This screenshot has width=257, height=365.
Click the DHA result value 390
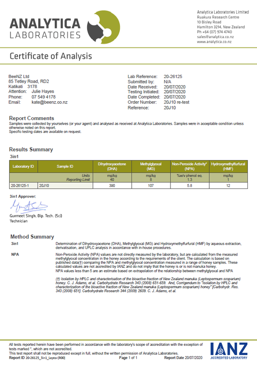click(x=112, y=186)
